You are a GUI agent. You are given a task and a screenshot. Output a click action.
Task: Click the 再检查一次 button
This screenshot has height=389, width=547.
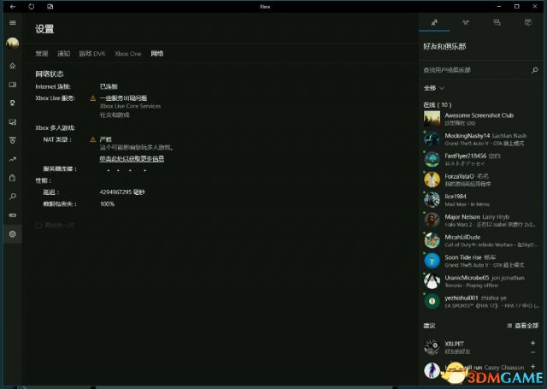[55, 226]
